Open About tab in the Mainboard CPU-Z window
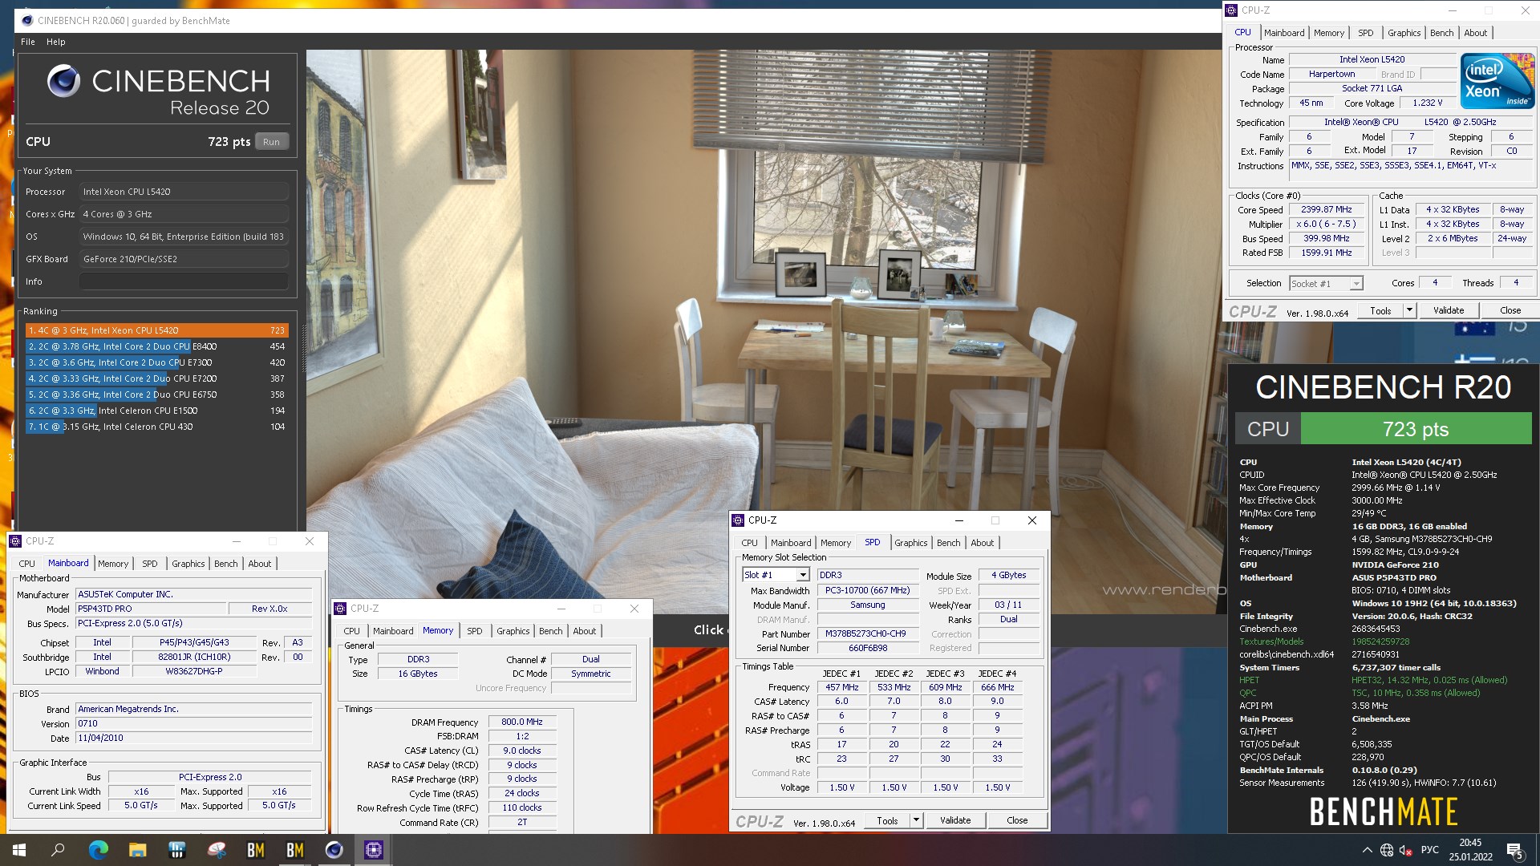Screen dimensions: 1540x866 click(x=259, y=564)
